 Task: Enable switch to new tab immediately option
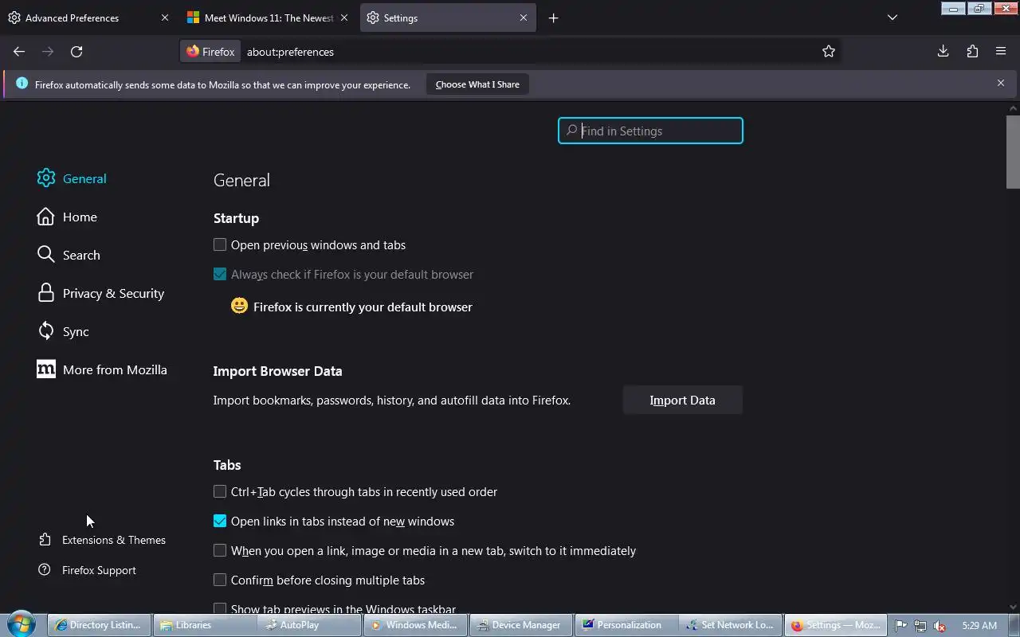click(x=220, y=550)
